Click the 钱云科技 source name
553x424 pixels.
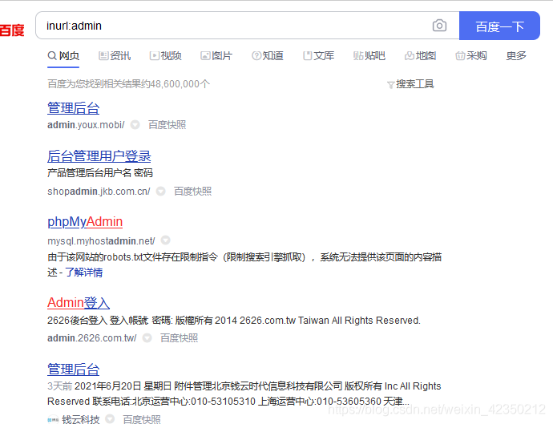pos(81,419)
